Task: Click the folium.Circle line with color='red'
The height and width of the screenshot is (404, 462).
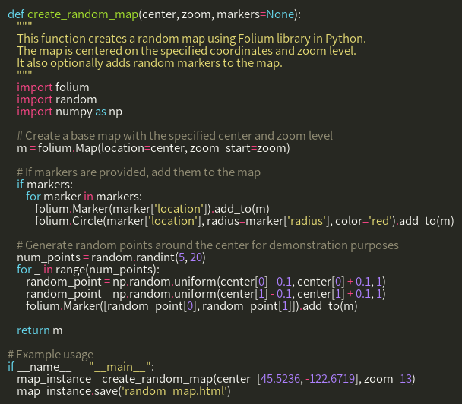Action: point(245,221)
